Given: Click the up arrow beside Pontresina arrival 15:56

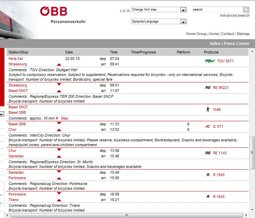Looking at the screenshot, I should [x=59, y=178].
